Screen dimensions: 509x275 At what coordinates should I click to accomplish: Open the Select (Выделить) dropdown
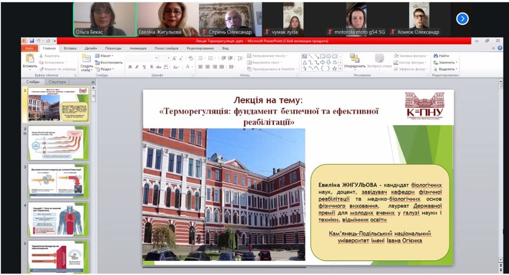point(445,69)
